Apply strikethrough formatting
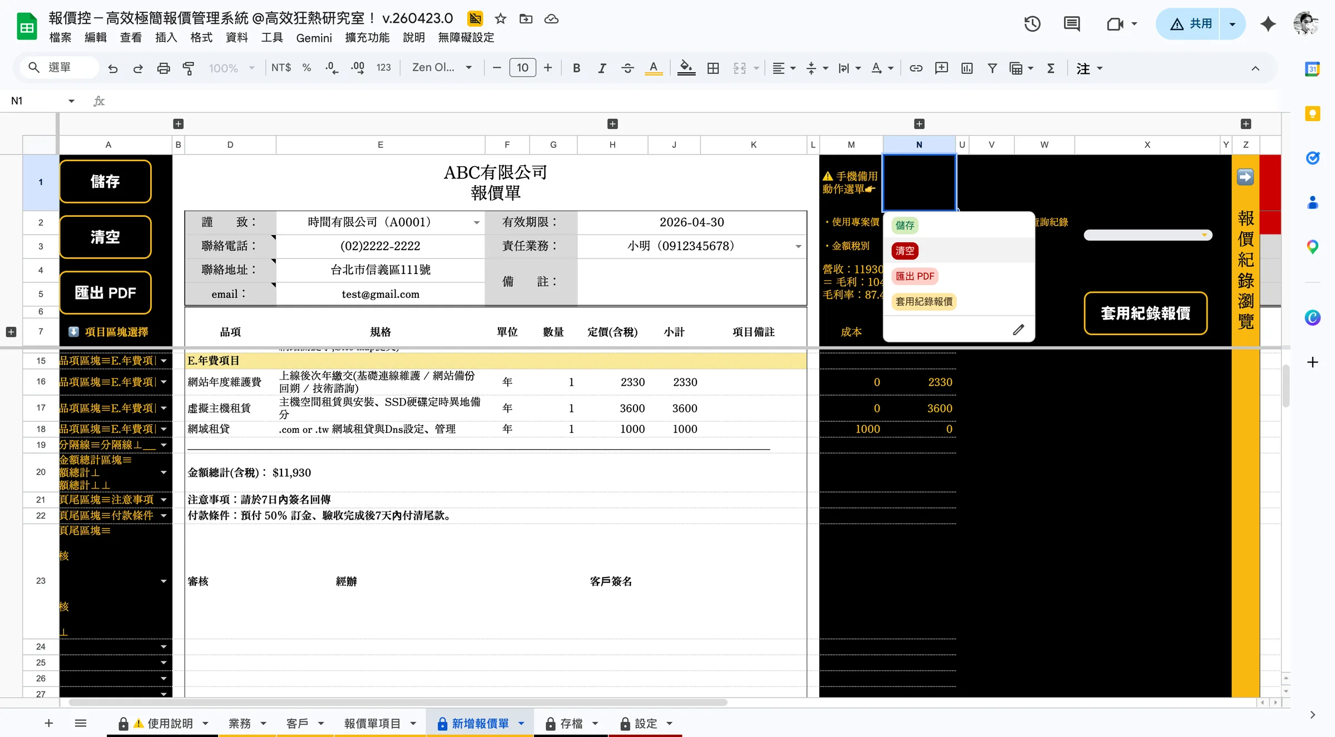This screenshot has width=1335, height=737. coord(627,68)
